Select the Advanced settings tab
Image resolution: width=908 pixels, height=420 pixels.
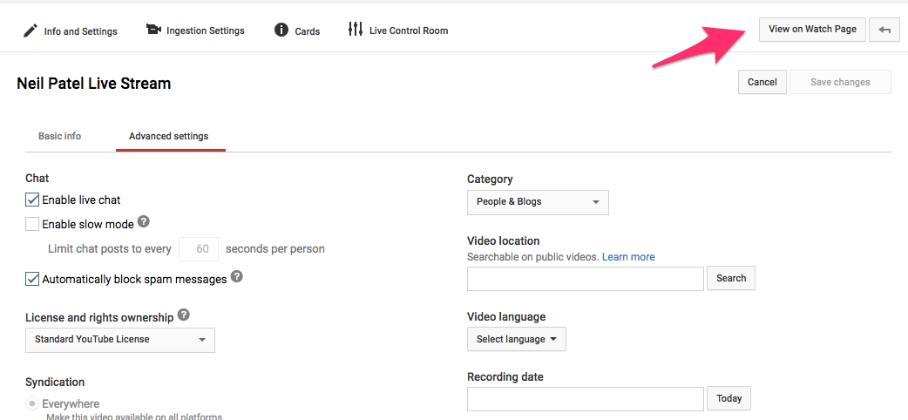tap(168, 136)
